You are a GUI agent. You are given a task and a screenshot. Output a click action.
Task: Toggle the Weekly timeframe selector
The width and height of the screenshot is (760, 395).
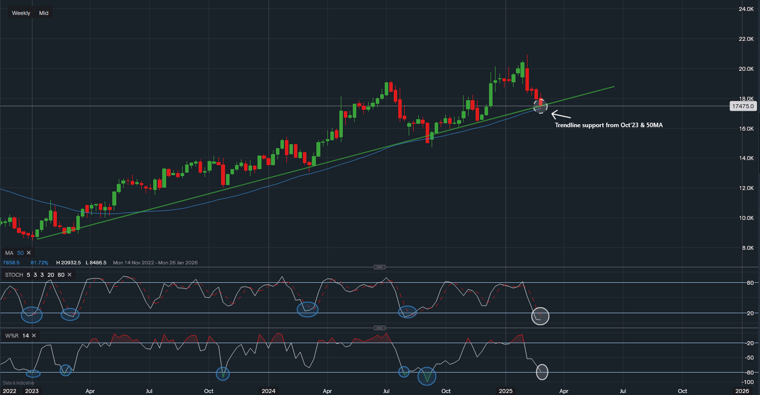click(20, 12)
